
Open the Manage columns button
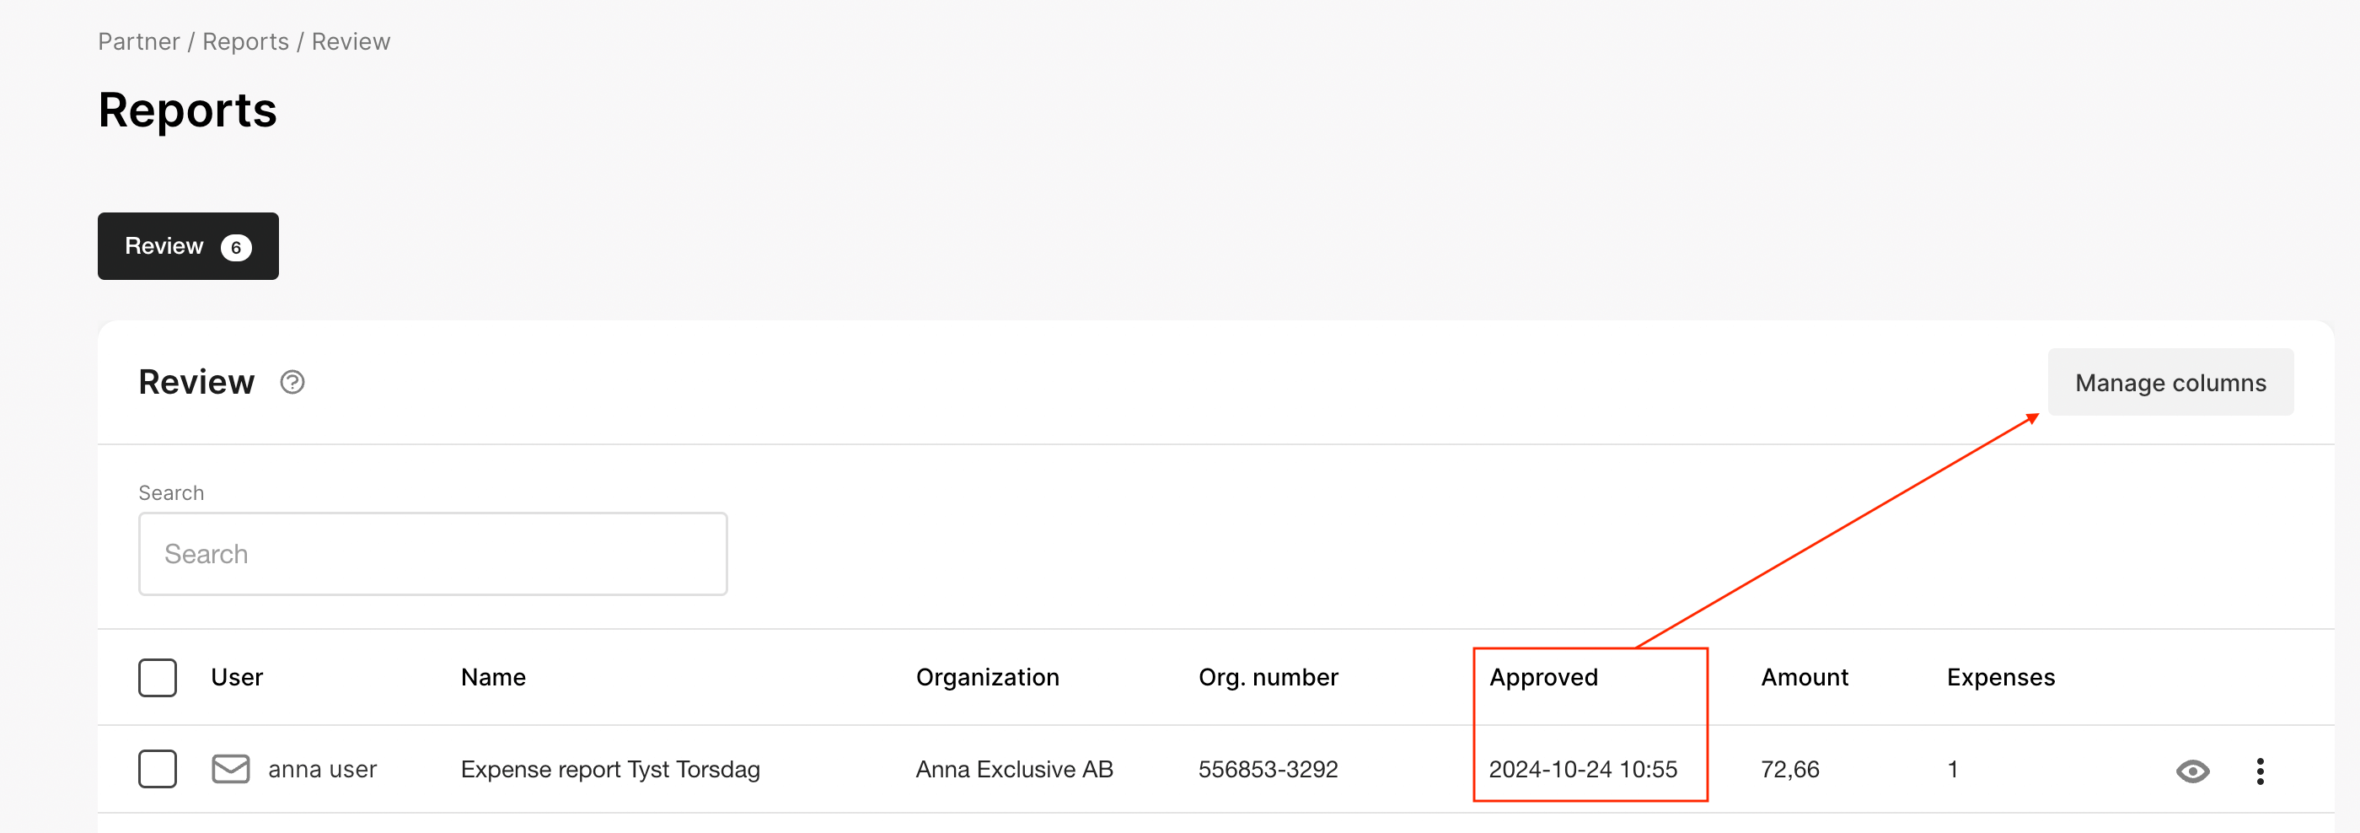click(x=2170, y=382)
